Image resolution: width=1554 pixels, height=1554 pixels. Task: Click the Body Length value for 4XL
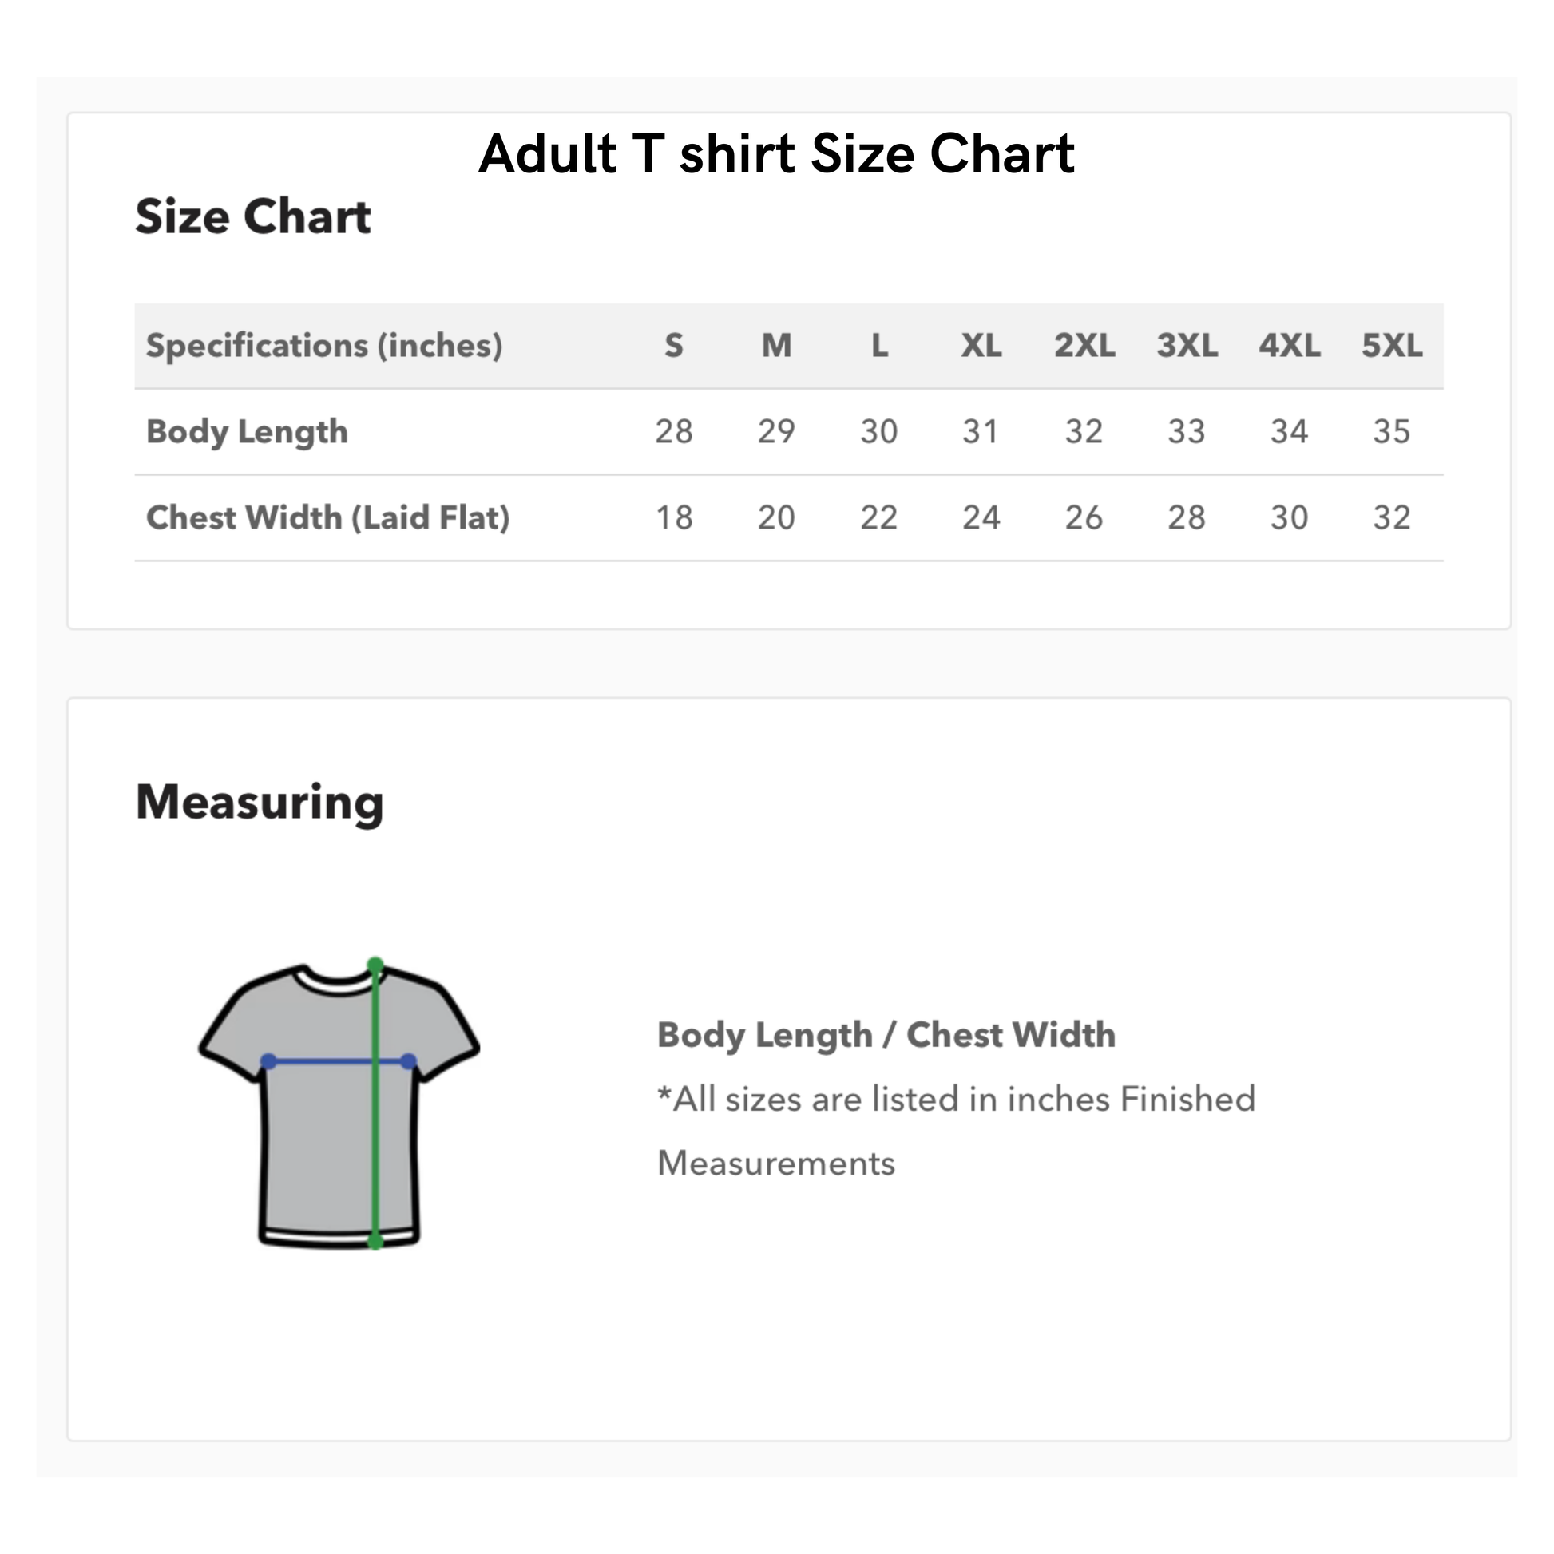1289,432
